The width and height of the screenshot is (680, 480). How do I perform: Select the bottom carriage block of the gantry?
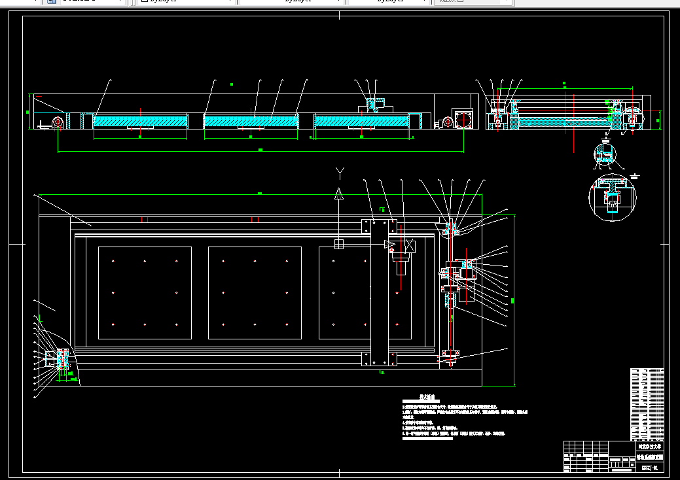(x=379, y=359)
